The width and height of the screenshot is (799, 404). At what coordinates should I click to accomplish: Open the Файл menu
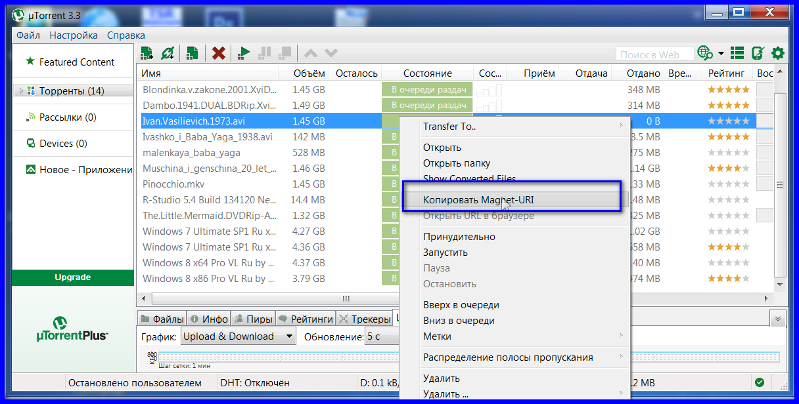click(28, 35)
